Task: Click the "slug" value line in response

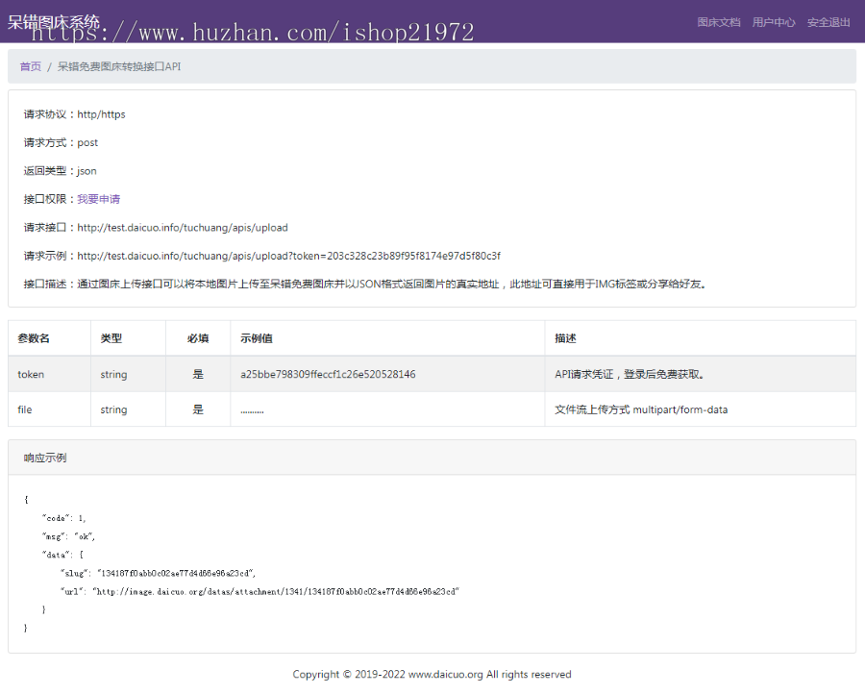Action: pyautogui.click(x=159, y=573)
